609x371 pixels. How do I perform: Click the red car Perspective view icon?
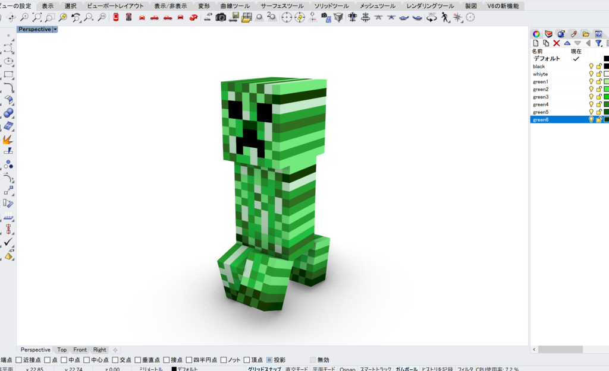193,17
